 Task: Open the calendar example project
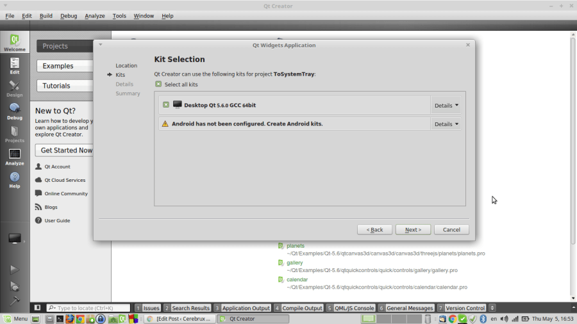[x=297, y=280]
